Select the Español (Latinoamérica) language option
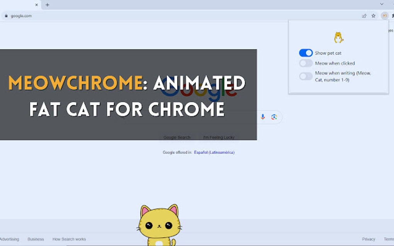Image resolution: width=394 pixels, height=246 pixels. click(215, 152)
